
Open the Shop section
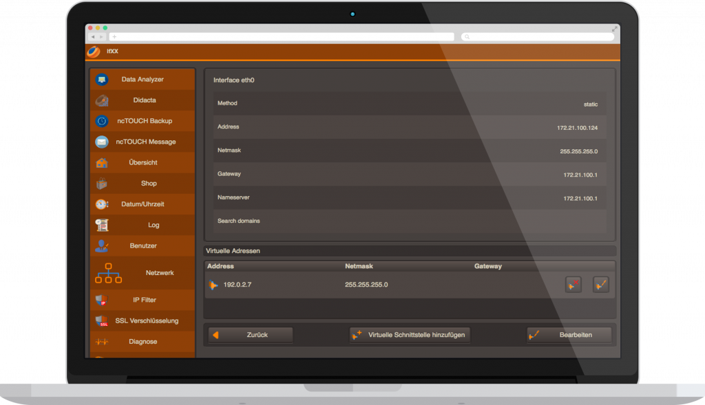coord(143,183)
